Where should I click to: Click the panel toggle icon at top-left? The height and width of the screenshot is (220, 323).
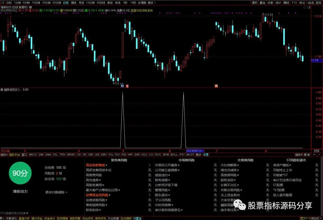[x=3, y=3]
